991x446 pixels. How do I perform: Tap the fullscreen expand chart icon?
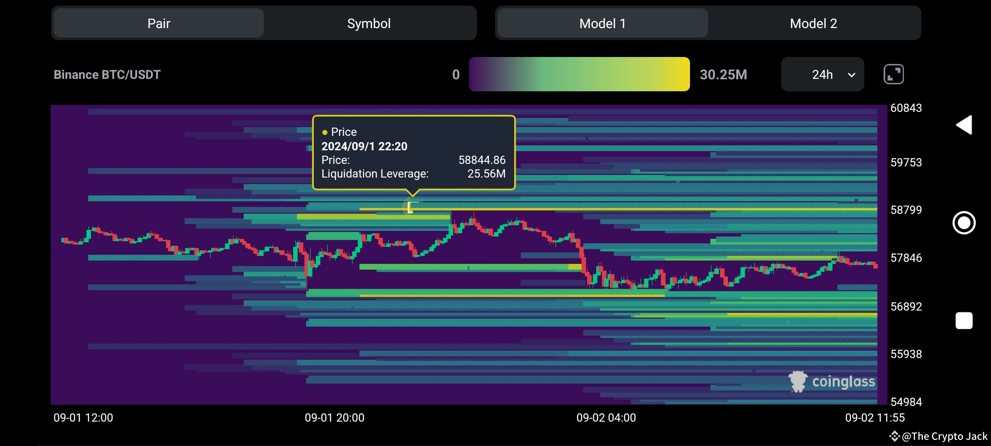[894, 74]
